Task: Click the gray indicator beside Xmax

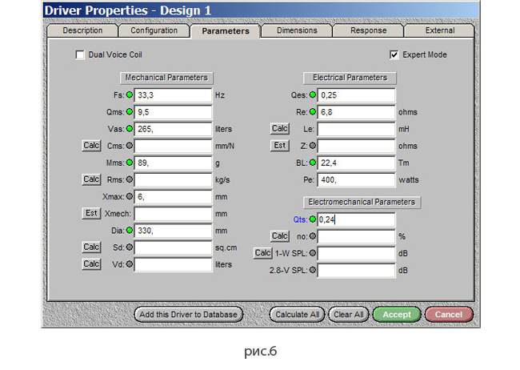Action: click(130, 197)
